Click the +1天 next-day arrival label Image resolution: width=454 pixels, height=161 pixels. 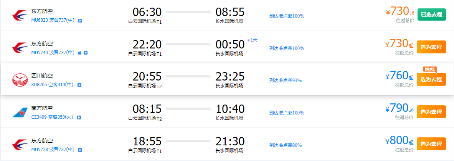click(252, 40)
